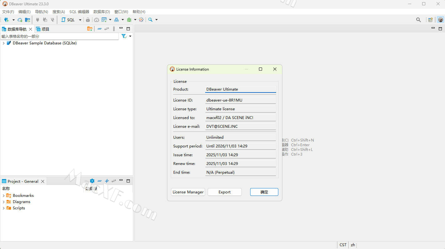
Task: Click the new database connection plug icon
Action: 6,20
